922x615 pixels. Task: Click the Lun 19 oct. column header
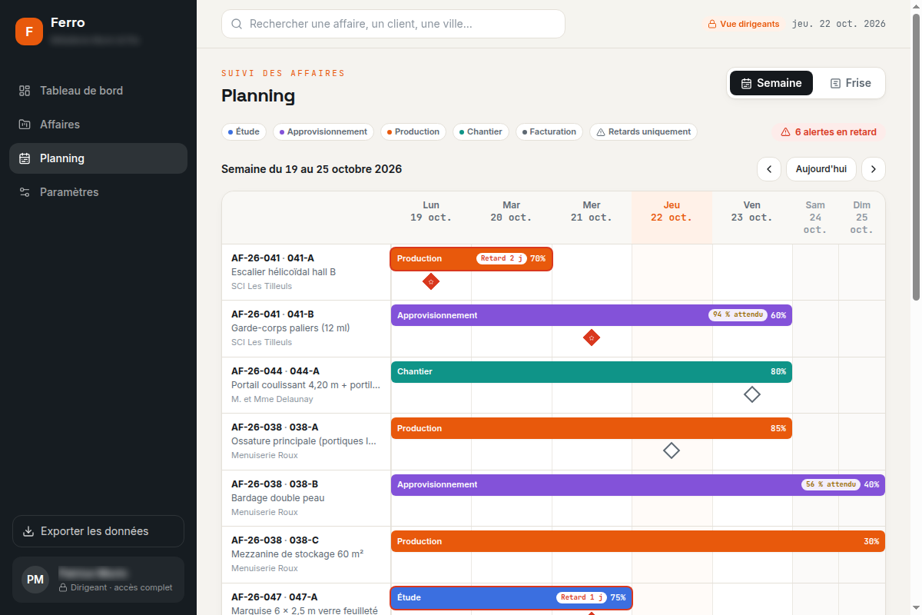tap(431, 218)
